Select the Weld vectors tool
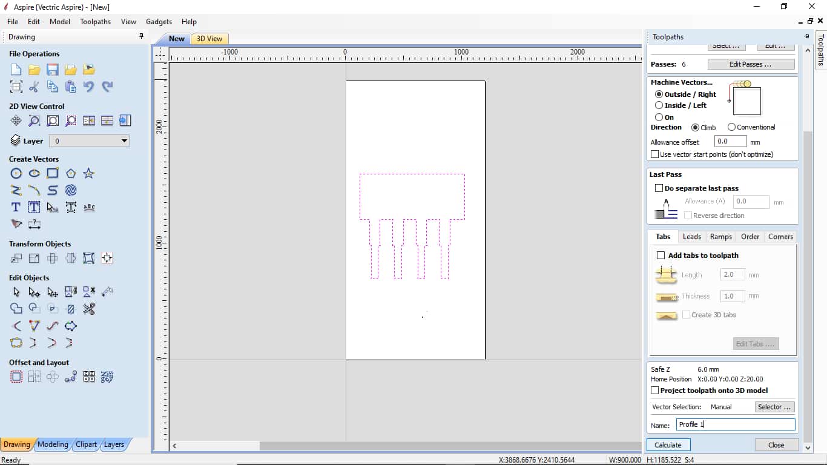The height and width of the screenshot is (465, 827). click(x=16, y=309)
